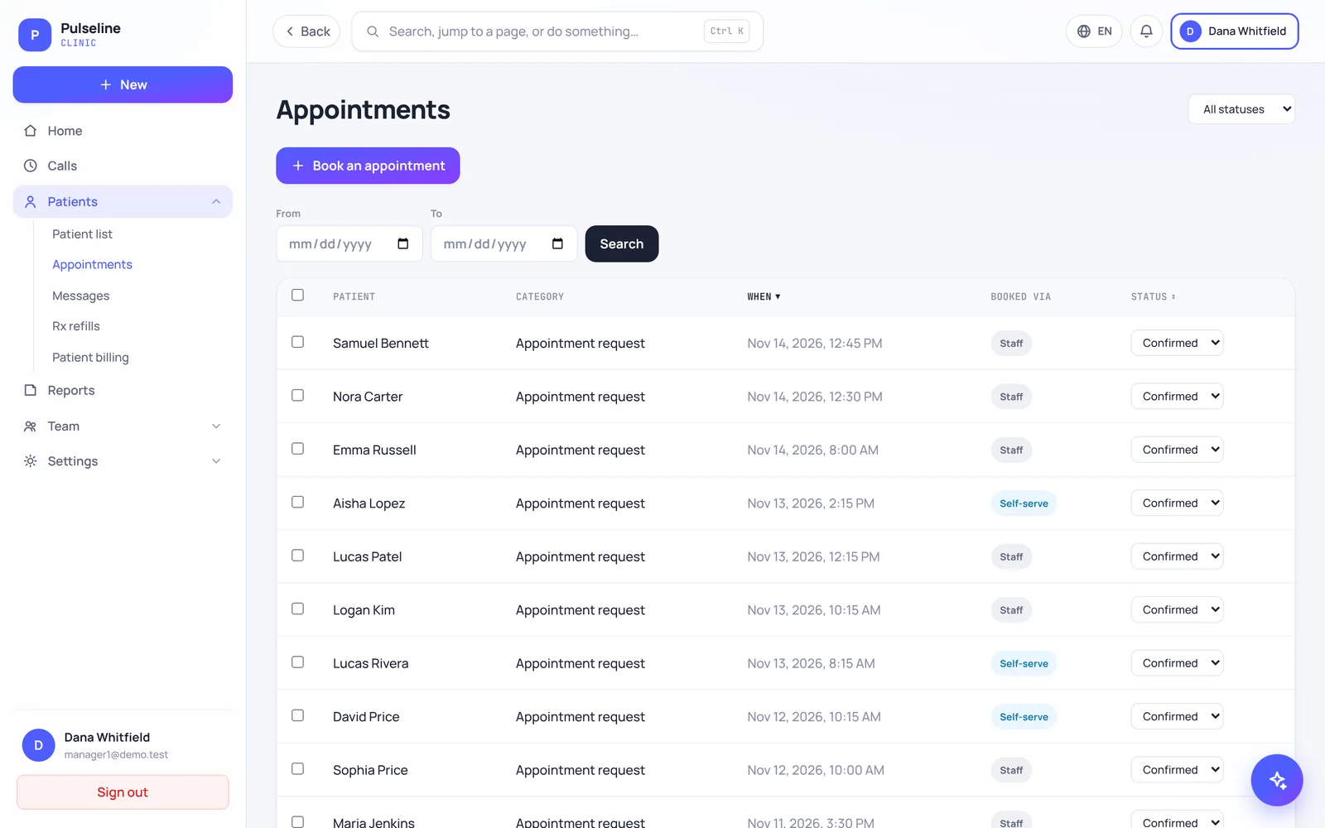The width and height of the screenshot is (1325, 828).
Task: Click the Sign out button
Action: [123, 792]
